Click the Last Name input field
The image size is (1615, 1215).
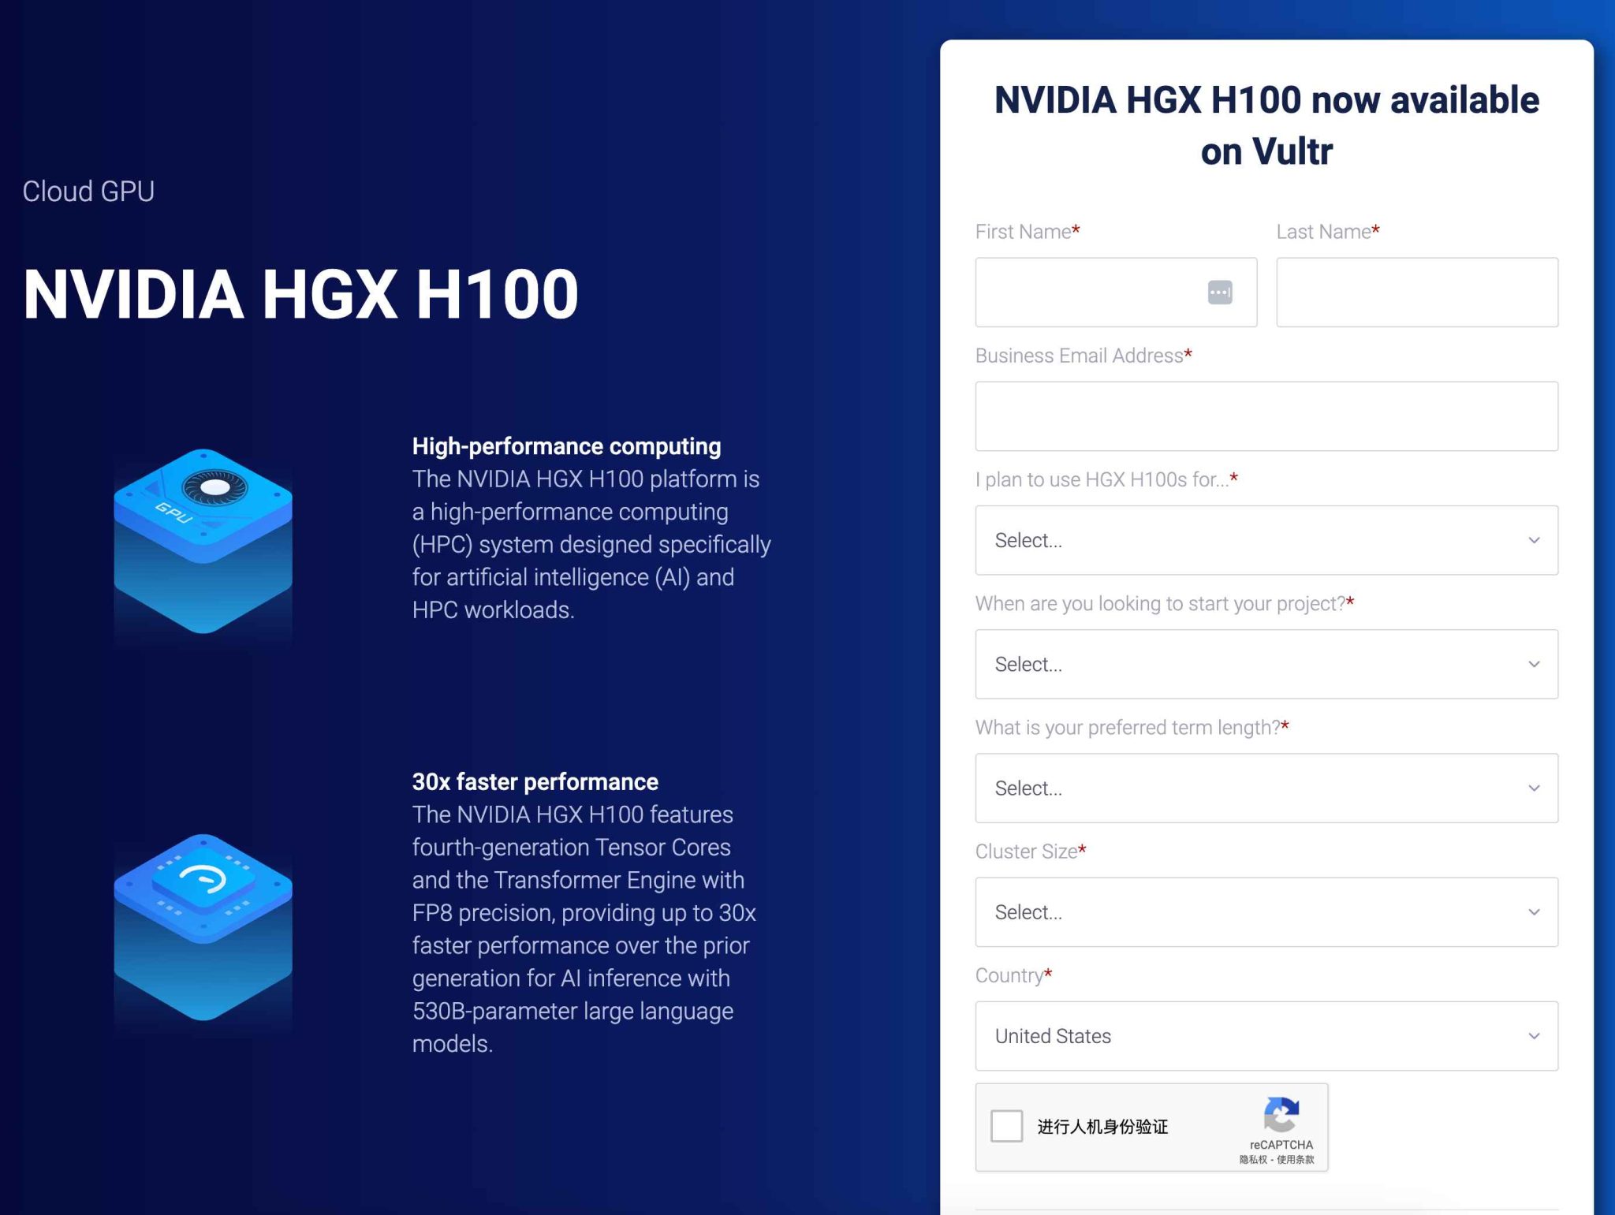[x=1415, y=292]
